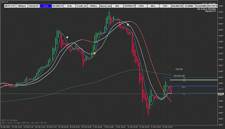This screenshot has height=129, width=225.
Task: Select the NGL symbol button
Action: pos(117,6)
